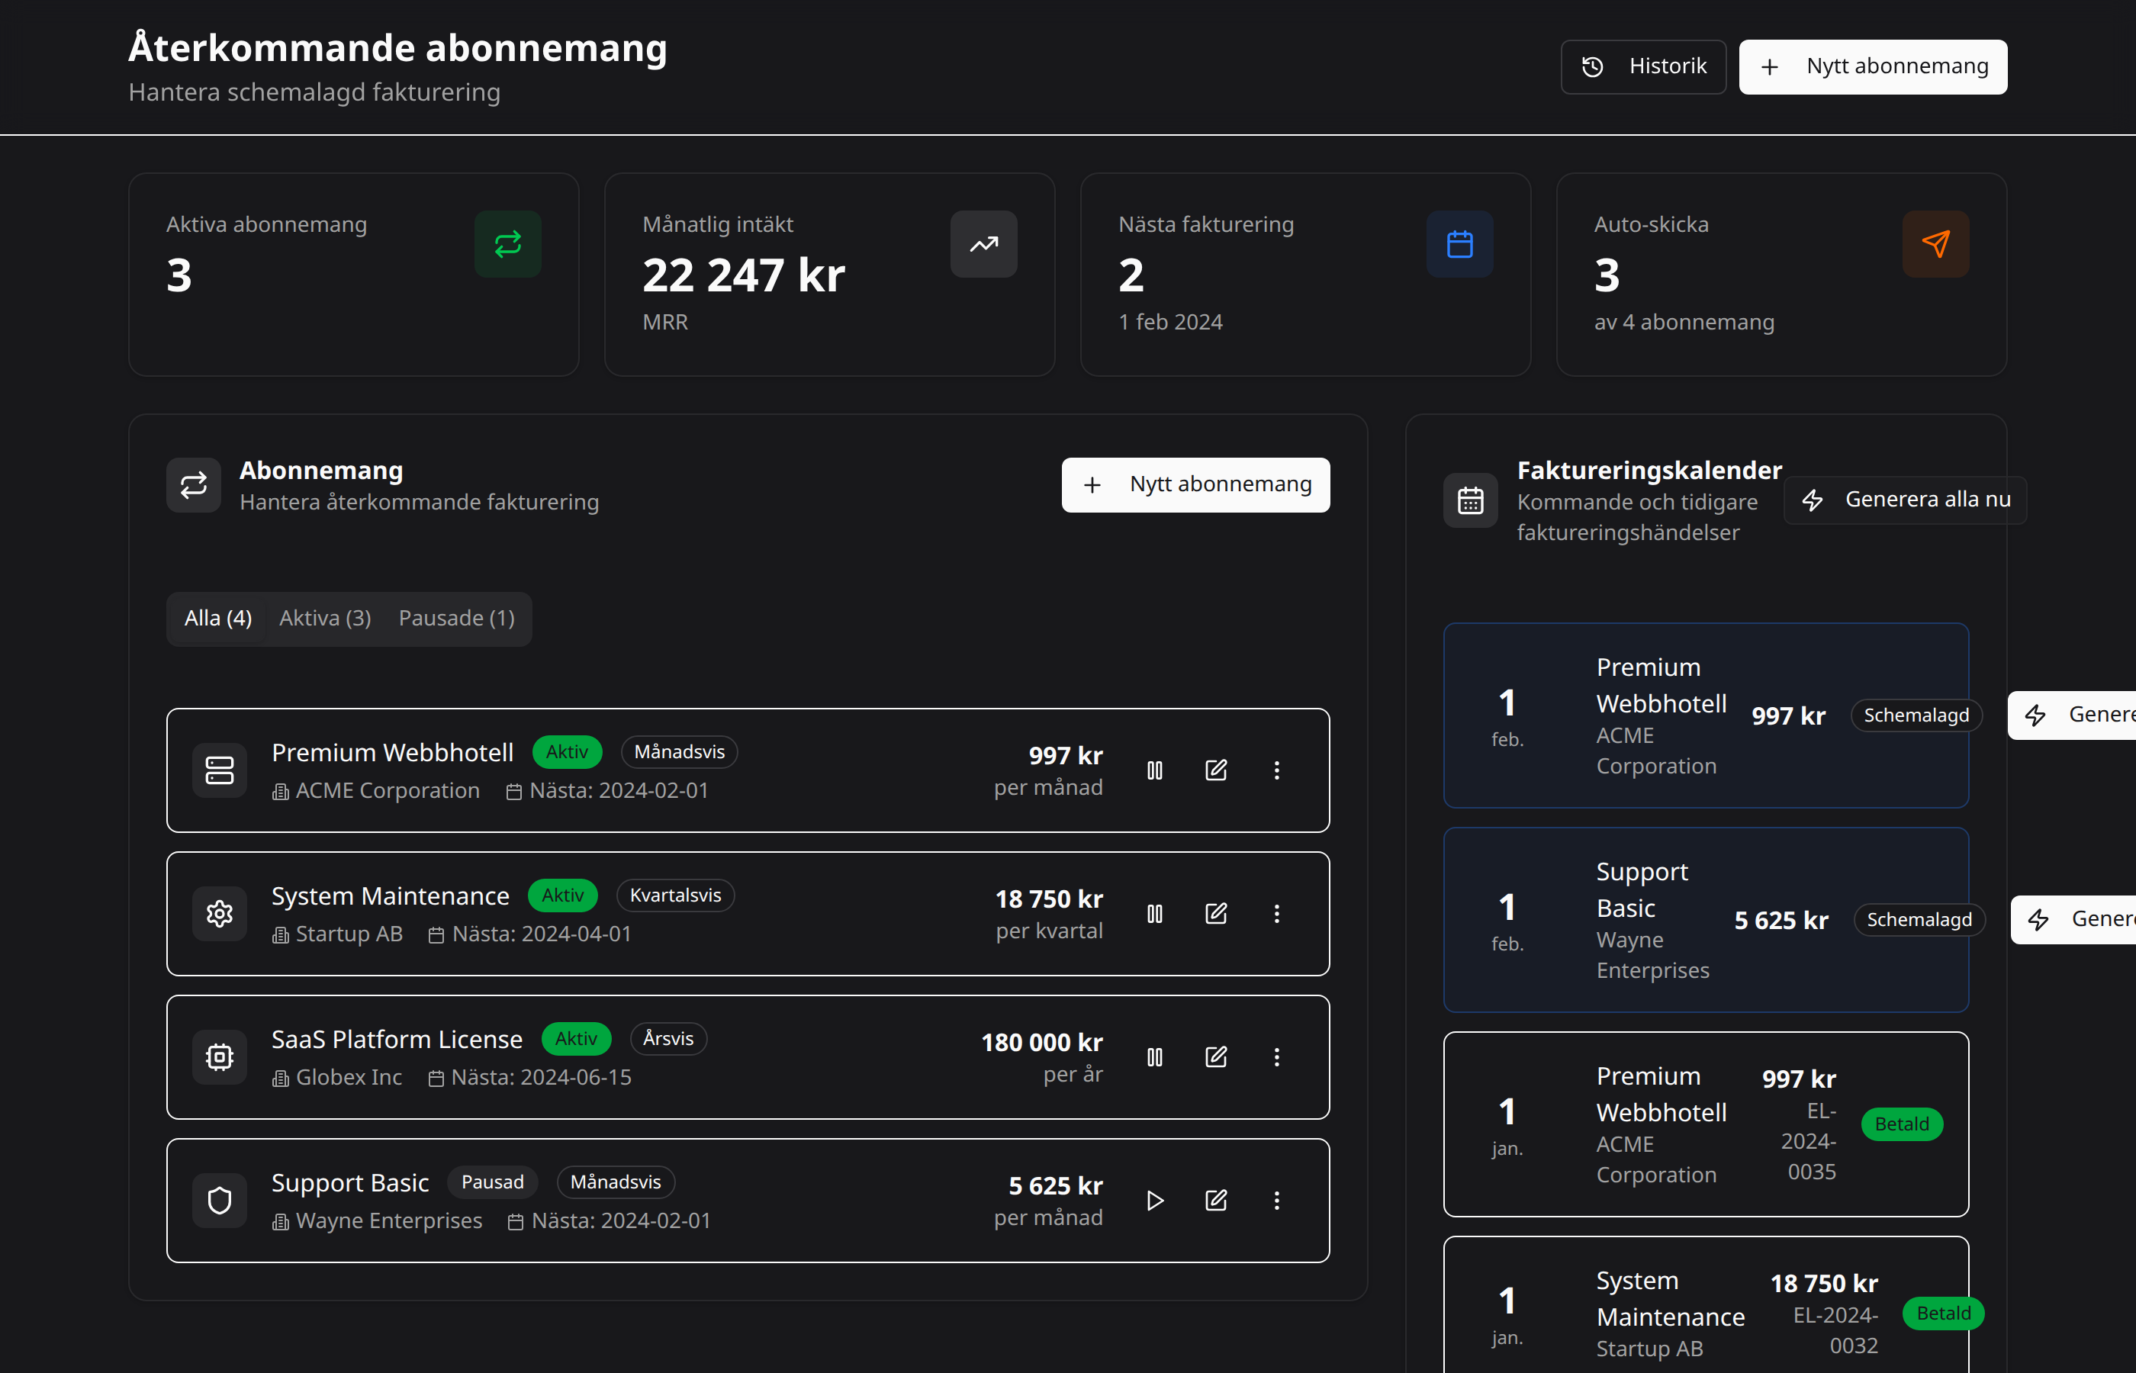
Task: Select the Premium Webbhotell calendar event for February
Action: pos(1706,715)
